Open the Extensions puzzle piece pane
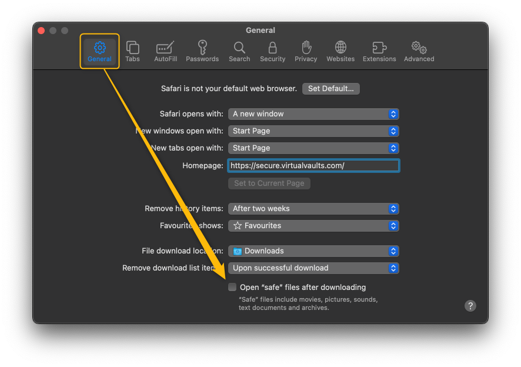Viewport: 521px width, 367px height. point(379,51)
